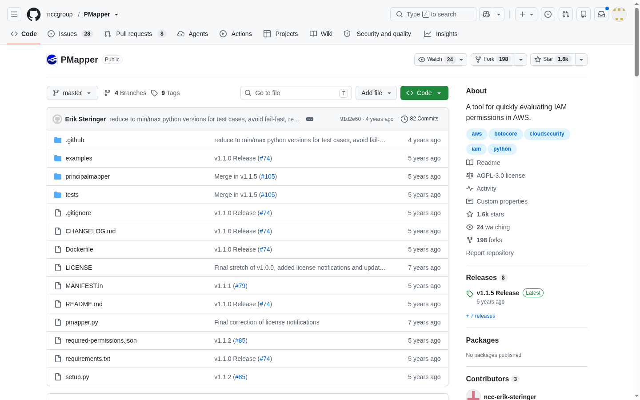Screen dimensions: 640x400
Task: Star the PMapper repository
Action: [x=552, y=60]
